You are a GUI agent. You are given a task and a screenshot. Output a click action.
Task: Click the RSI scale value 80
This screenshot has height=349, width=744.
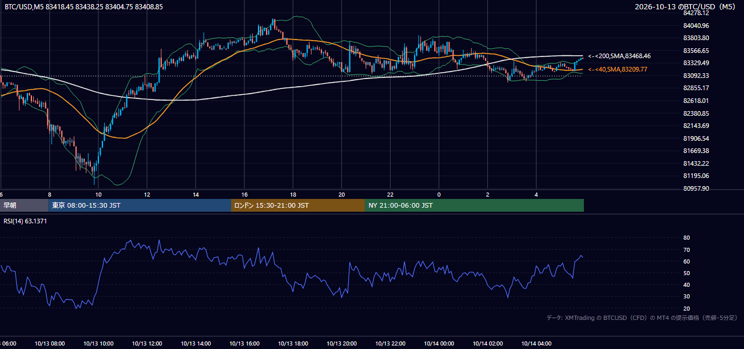(686, 238)
